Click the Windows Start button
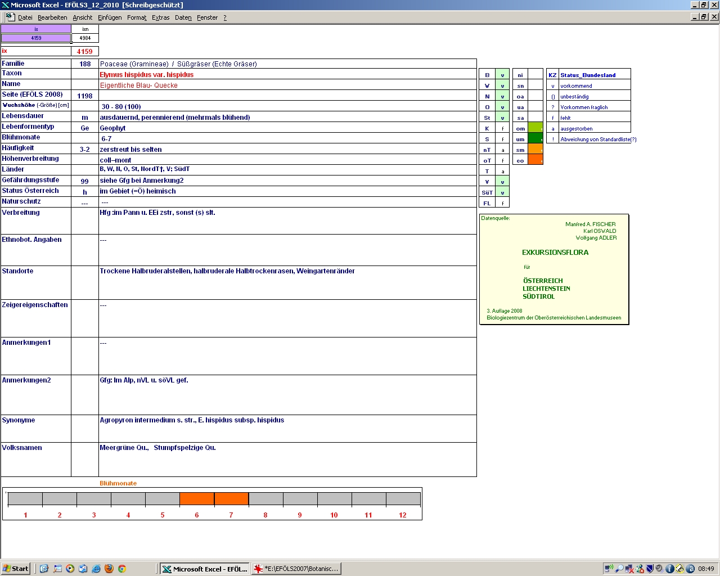This screenshot has width=720, height=576. click(16, 569)
